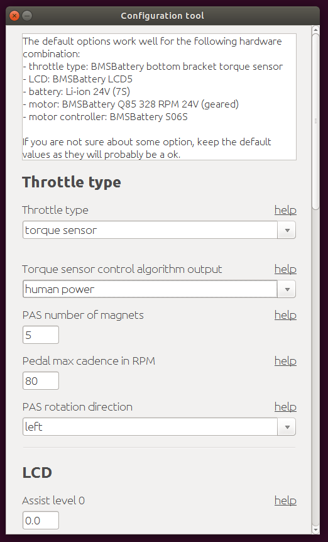
Task: Open help for PAS number of magnets
Action: (285, 315)
